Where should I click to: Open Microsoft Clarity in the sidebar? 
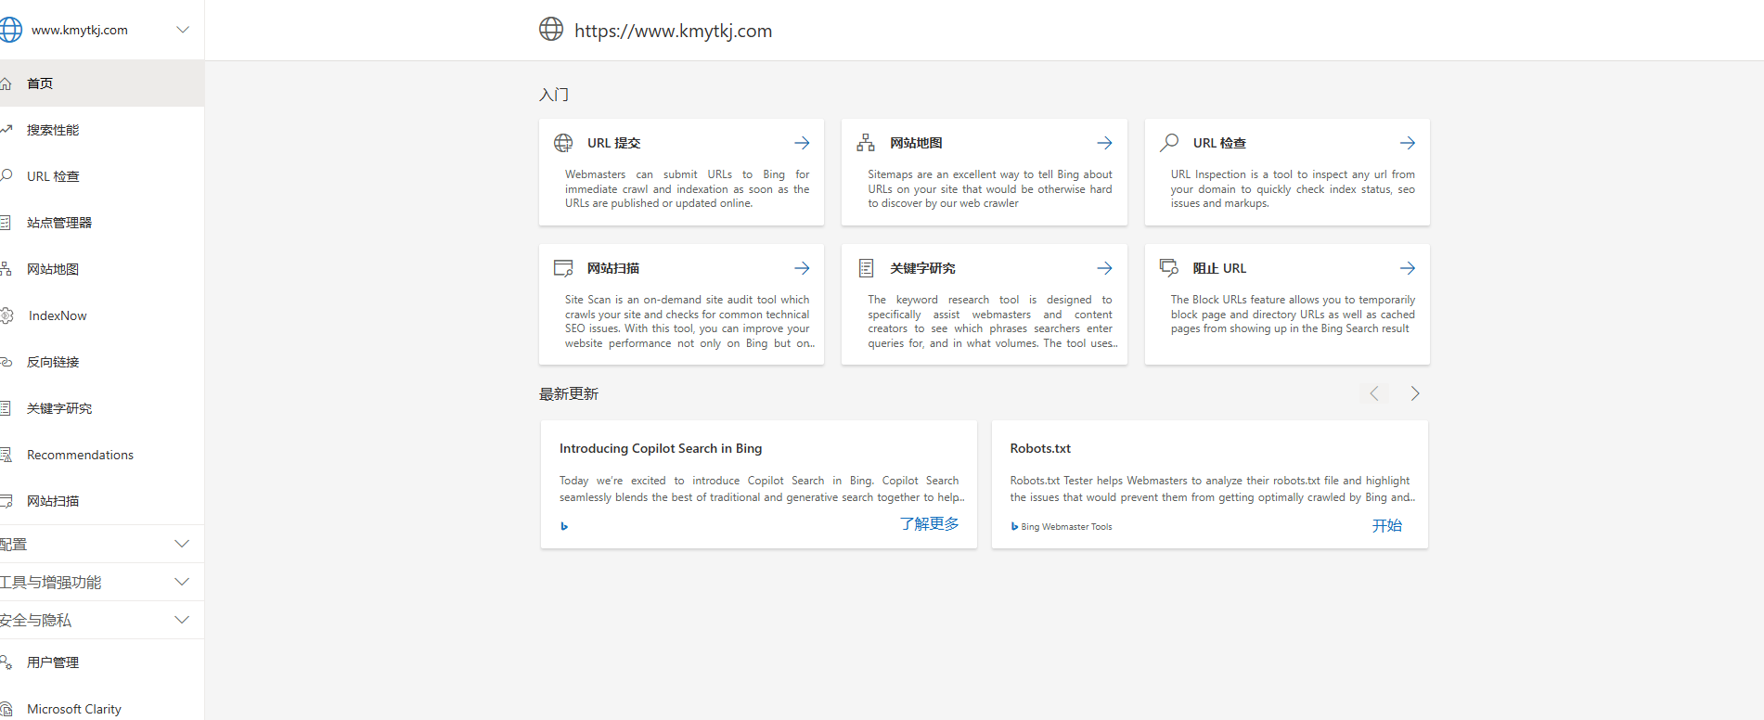tap(102, 709)
